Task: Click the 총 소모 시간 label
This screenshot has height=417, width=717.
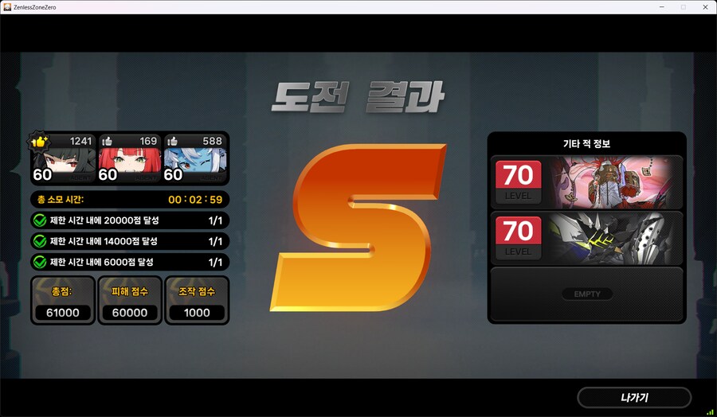Action: pyautogui.click(x=61, y=200)
